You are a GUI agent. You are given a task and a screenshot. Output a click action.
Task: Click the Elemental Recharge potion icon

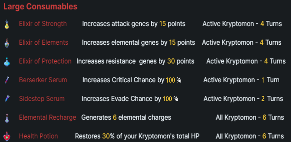point(7,118)
